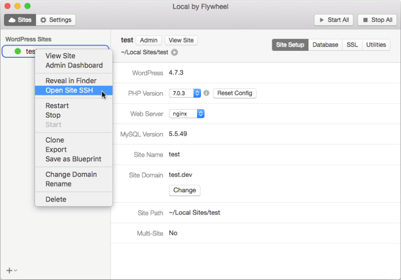
Task: Click the test.dev site domain text
Action: pyautogui.click(x=180, y=175)
